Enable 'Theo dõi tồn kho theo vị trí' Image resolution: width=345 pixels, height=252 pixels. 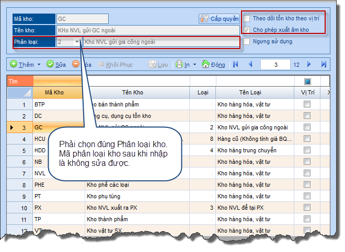[247, 18]
